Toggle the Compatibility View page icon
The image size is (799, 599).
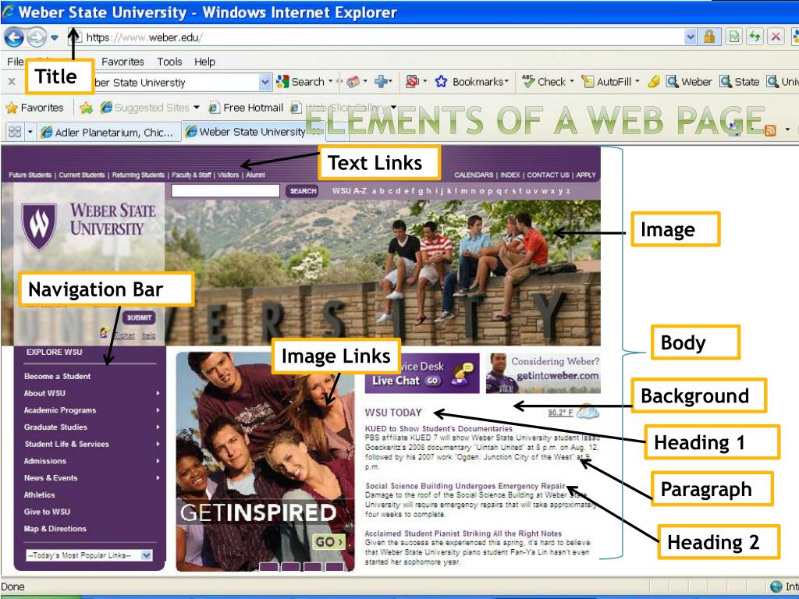click(x=733, y=37)
